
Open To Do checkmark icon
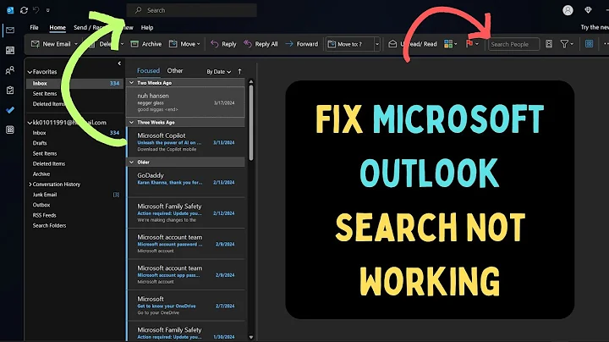pos(10,110)
